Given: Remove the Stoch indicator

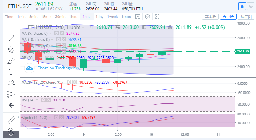Looking at the screenshot, I should click(x=62, y=117).
